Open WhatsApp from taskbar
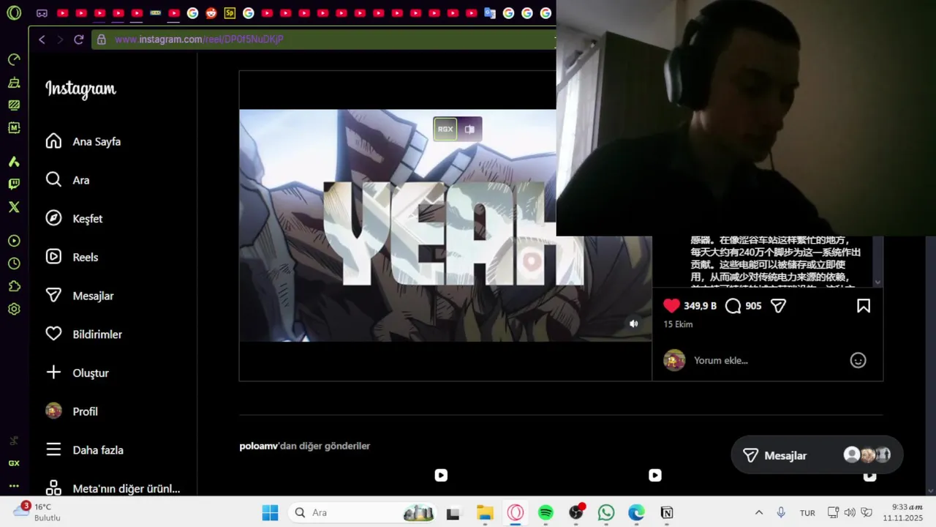The width and height of the screenshot is (936, 527). tap(606, 512)
